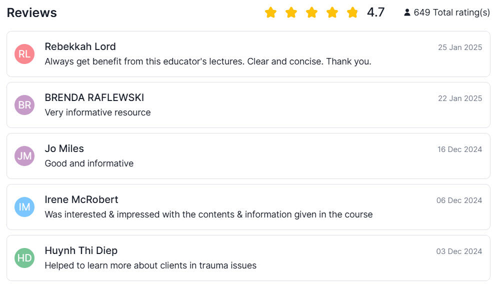Click the HD avatar for Huynh Thi Diep

coord(24,258)
